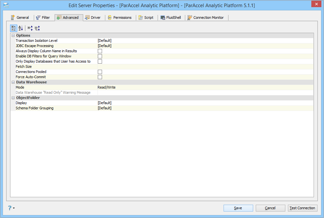Enable Always Display Column Name in Results
324x218 pixels.
click(100, 51)
